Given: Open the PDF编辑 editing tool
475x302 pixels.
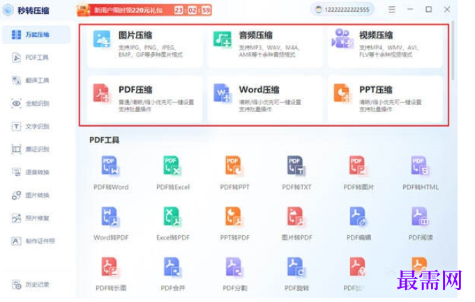Looking at the screenshot, I should click(x=359, y=223).
